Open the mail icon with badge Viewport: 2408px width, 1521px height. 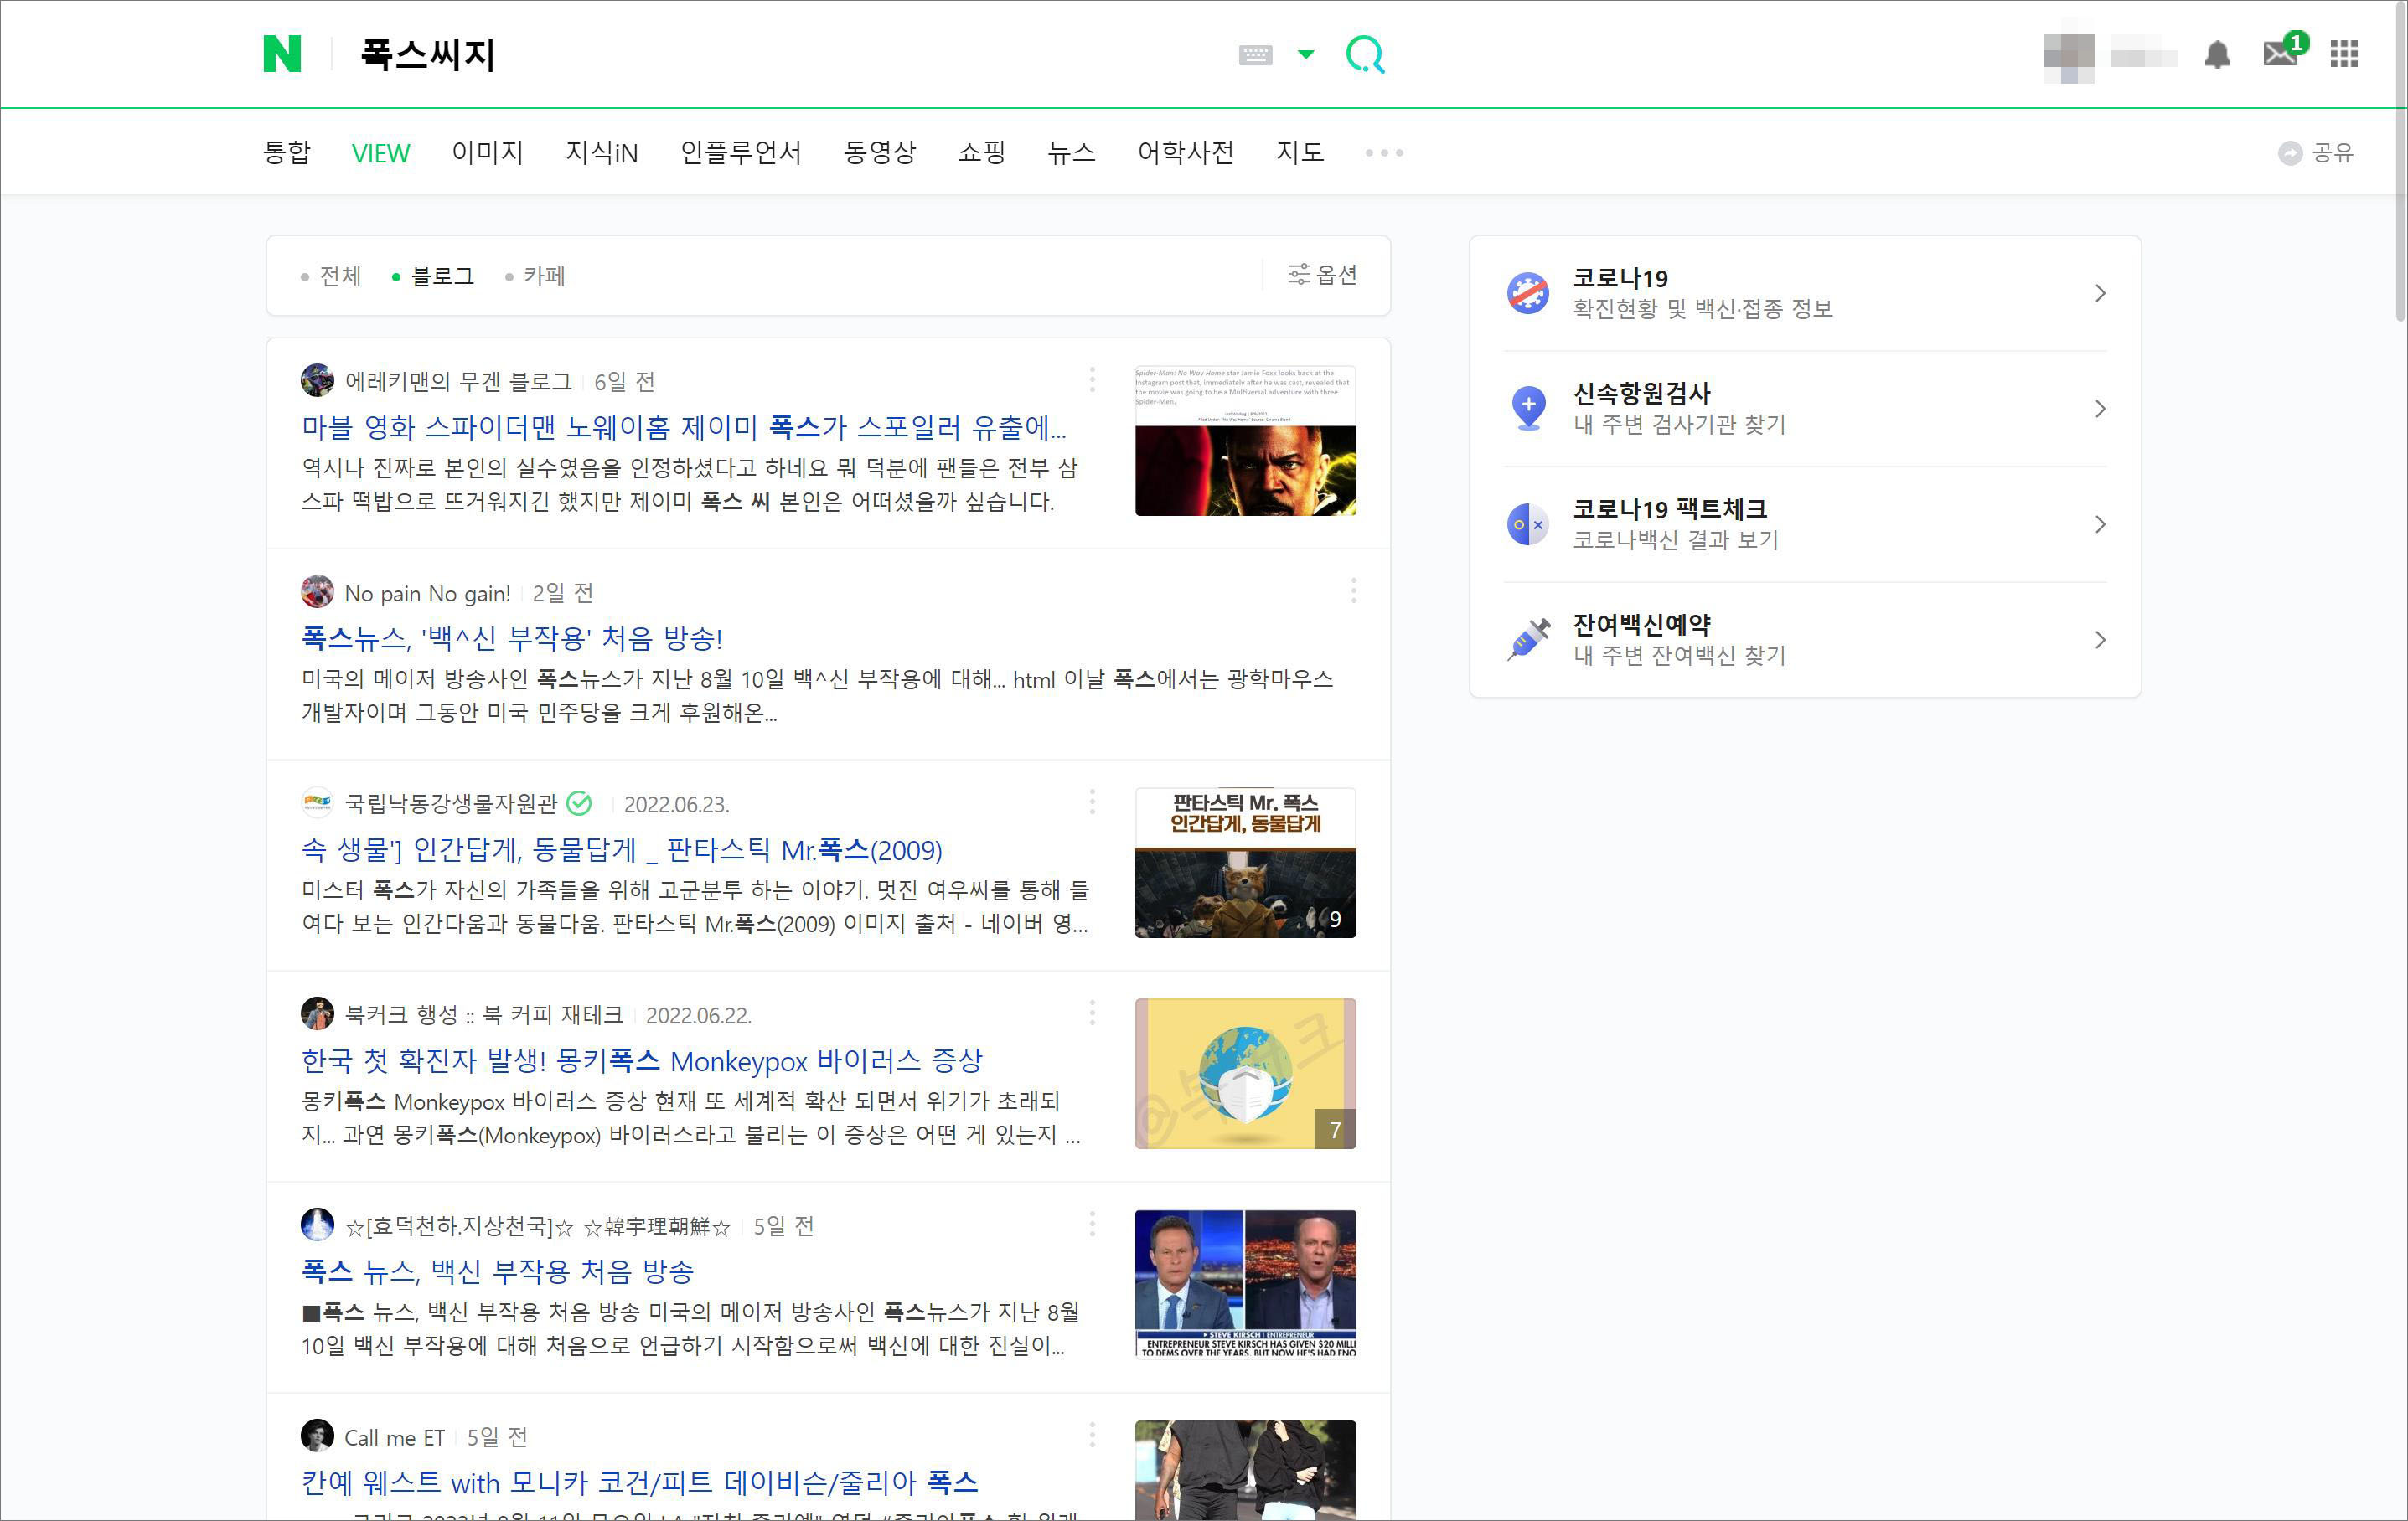(2281, 52)
